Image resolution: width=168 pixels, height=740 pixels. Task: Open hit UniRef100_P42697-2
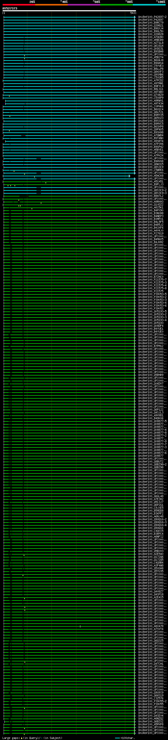tap(152, 17)
